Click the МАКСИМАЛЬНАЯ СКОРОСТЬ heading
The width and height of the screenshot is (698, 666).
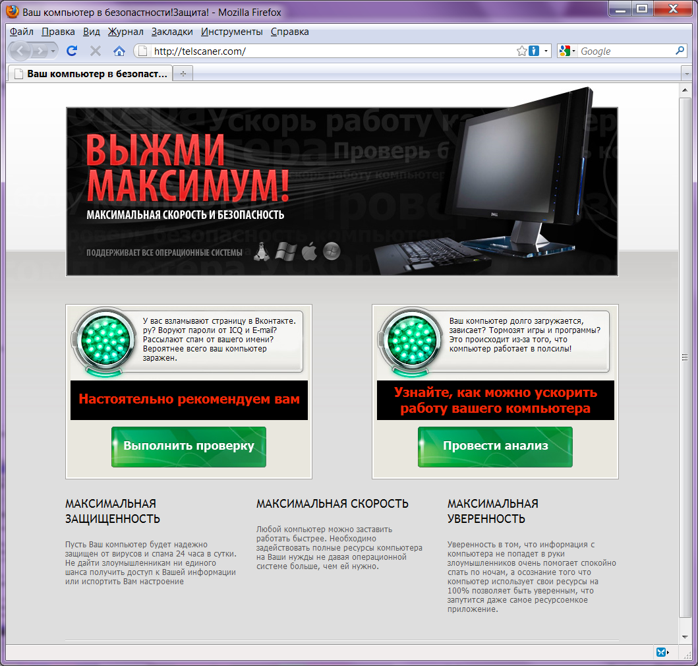pyautogui.click(x=332, y=504)
